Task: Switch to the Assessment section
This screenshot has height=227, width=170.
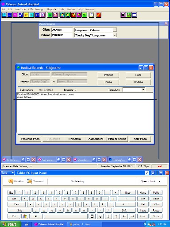Action: pos(96,139)
